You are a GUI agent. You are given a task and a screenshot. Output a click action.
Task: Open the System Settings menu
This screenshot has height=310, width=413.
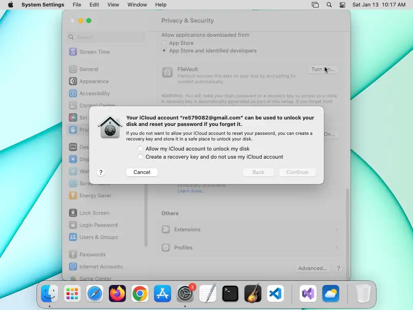click(x=43, y=5)
